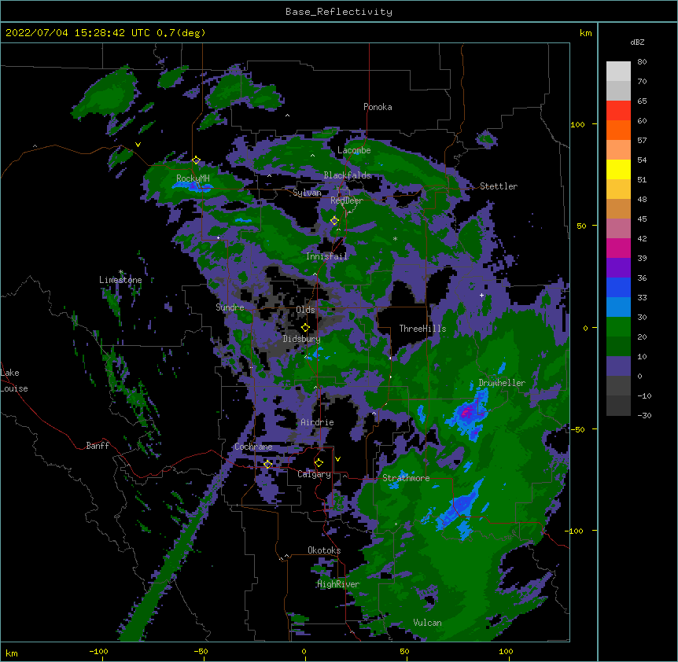678x662 pixels.
Task: Click the Vulcan label
Action: (x=427, y=623)
